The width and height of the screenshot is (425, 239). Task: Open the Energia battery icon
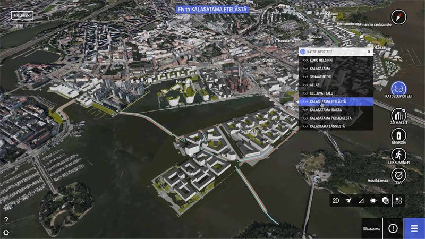(x=399, y=135)
